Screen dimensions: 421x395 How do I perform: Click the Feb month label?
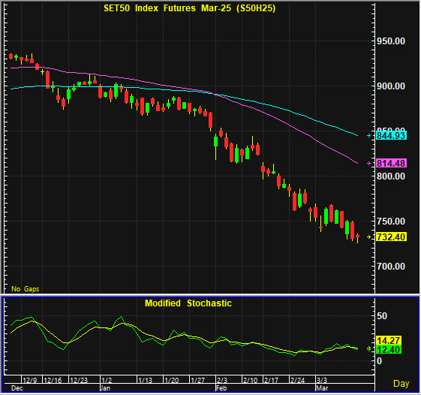click(221, 388)
